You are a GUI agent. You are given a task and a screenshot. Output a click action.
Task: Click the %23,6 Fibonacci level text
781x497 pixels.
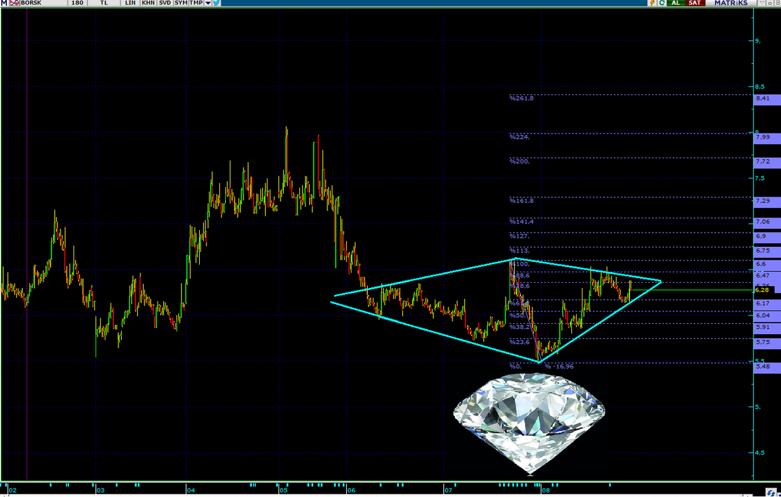pyautogui.click(x=520, y=342)
